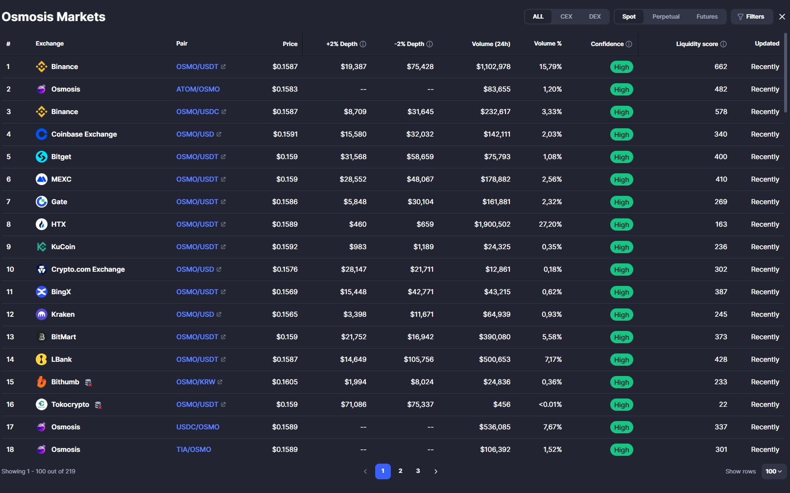Open the Filters button

click(x=751, y=17)
